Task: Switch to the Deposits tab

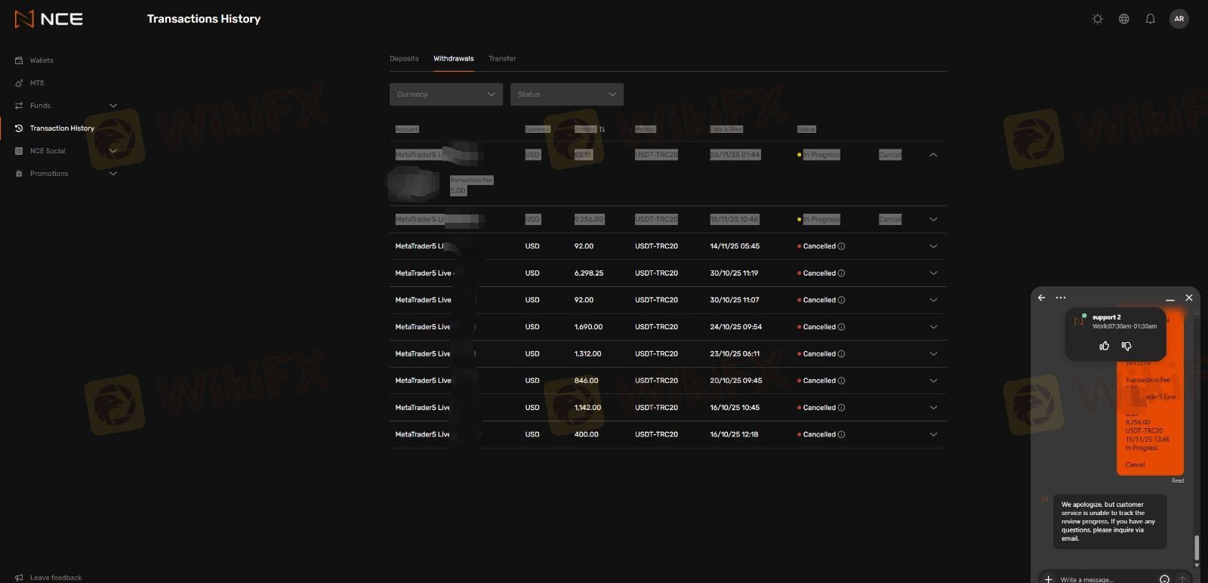Action: point(404,59)
